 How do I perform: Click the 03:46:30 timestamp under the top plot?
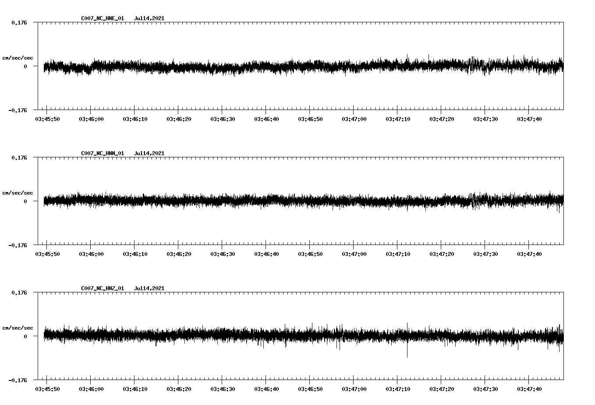[x=223, y=118]
